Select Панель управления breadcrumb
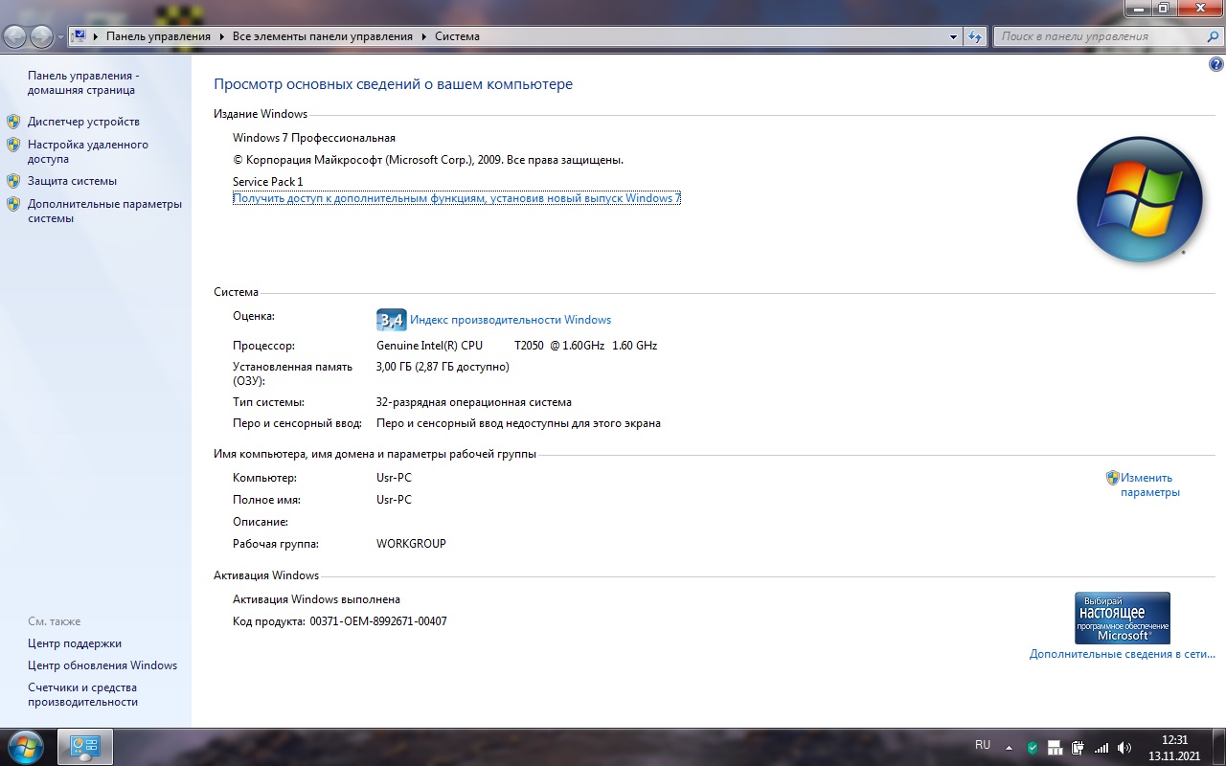The width and height of the screenshot is (1226, 766). 158,36
